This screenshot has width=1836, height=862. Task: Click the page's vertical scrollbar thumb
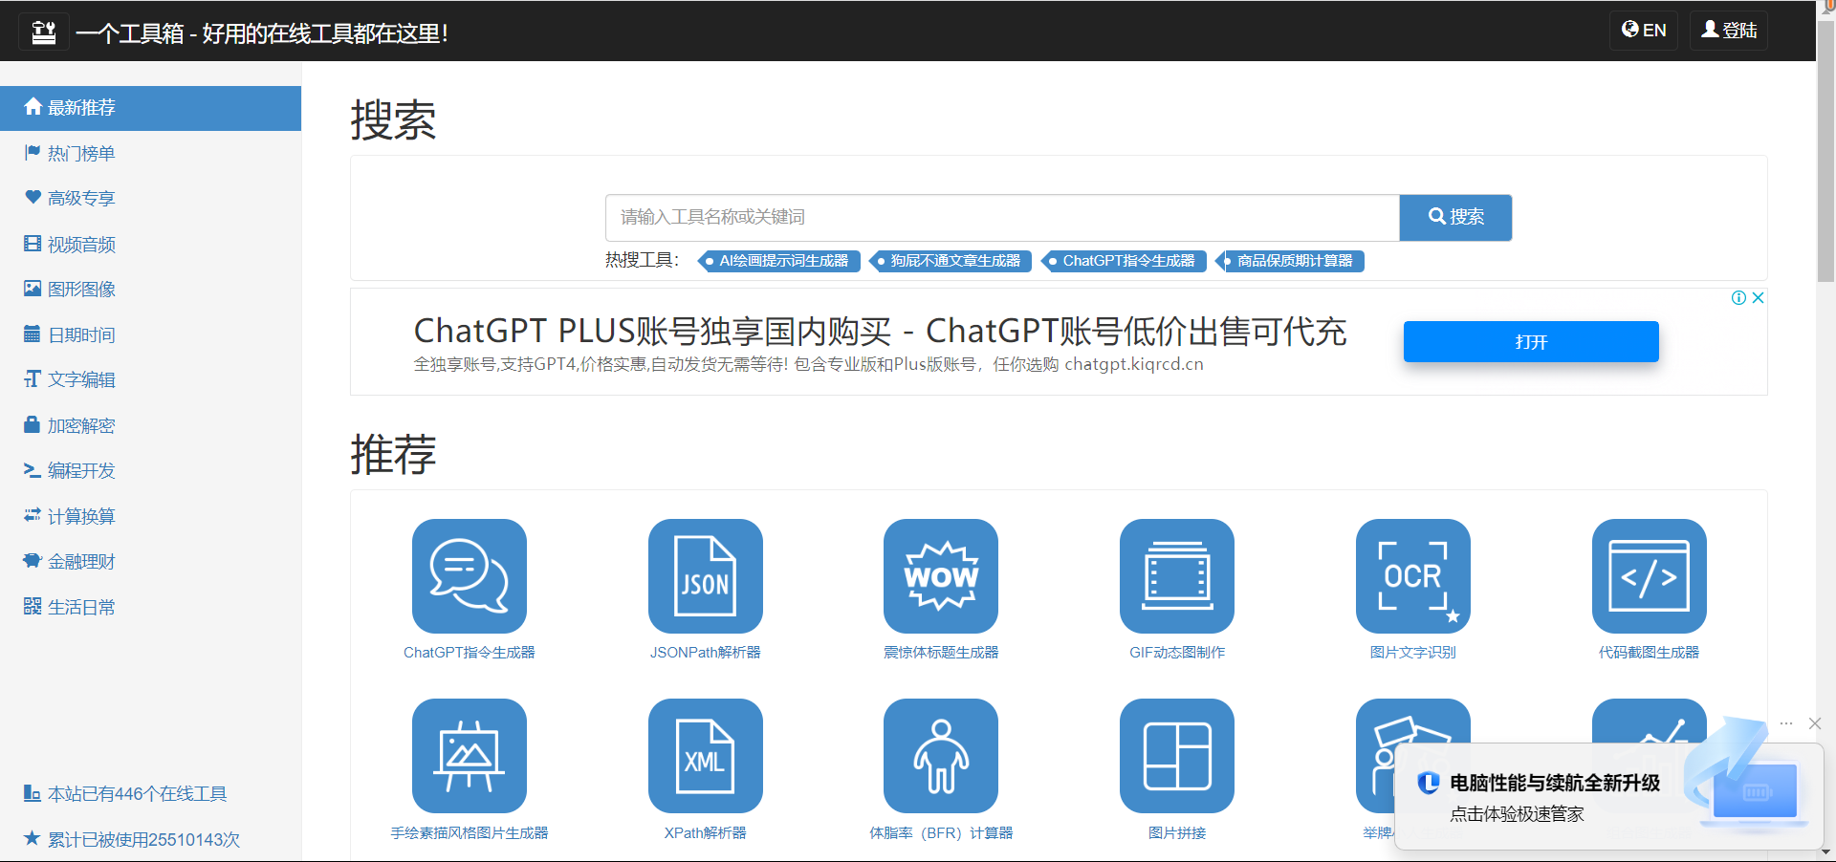(x=1825, y=153)
